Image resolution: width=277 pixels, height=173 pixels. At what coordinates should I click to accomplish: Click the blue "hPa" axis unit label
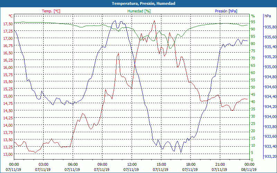(268, 16)
